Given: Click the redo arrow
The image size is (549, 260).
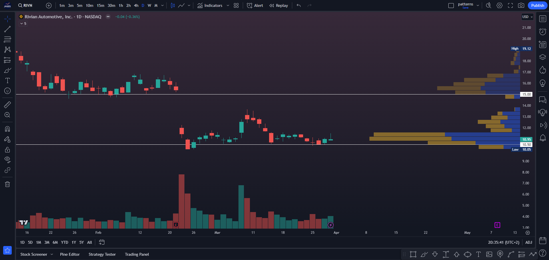Looking at the screenshot, I should 309,5.
